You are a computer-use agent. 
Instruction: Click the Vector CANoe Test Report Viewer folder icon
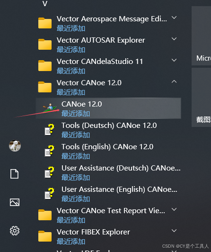click(45, 215)
